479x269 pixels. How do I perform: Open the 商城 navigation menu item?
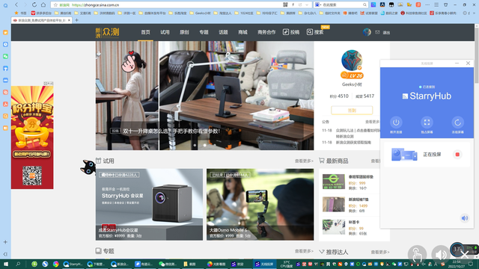tap(242, 32)
